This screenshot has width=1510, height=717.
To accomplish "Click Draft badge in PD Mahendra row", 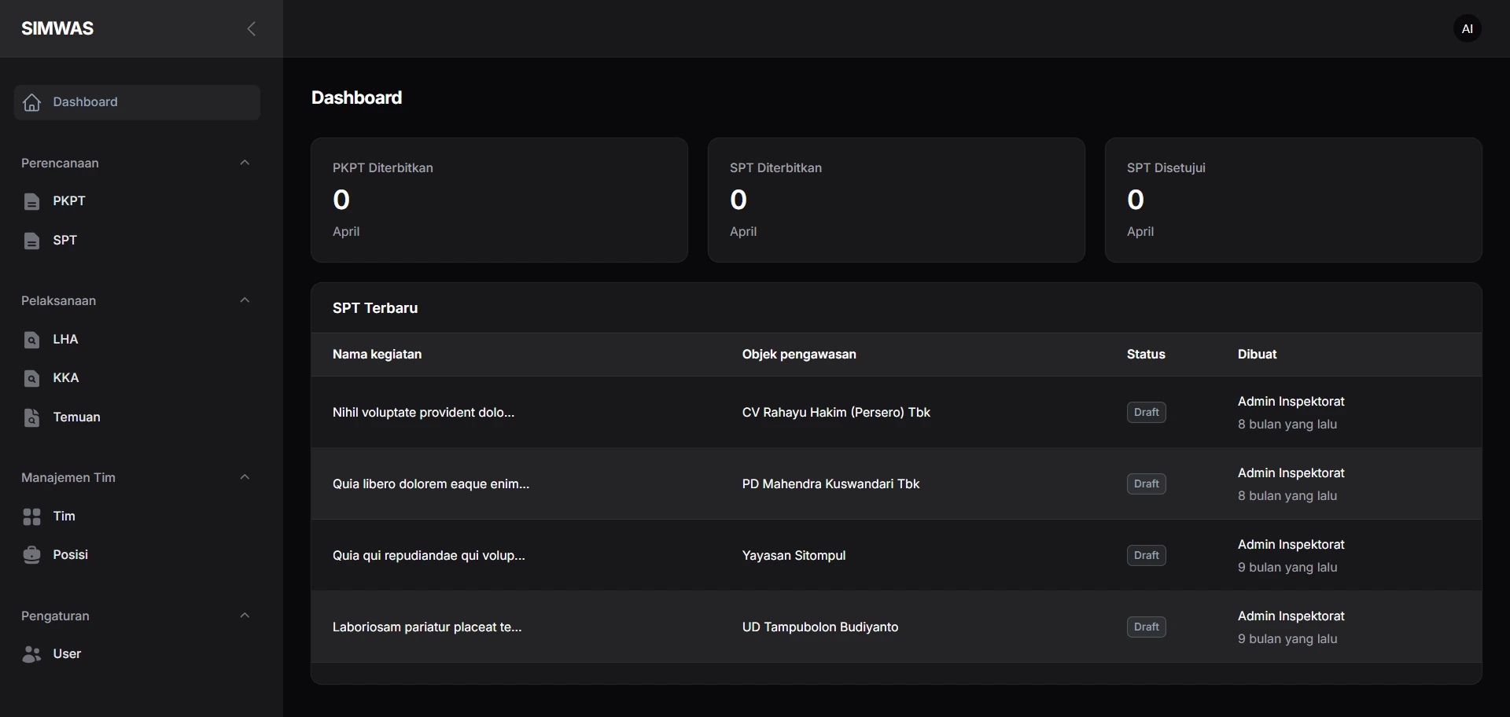I will click(1146, 484).
